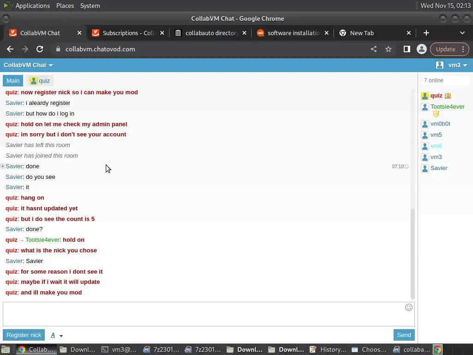
Task: Click the crown badge next to quiz
Action: point(448,96)
